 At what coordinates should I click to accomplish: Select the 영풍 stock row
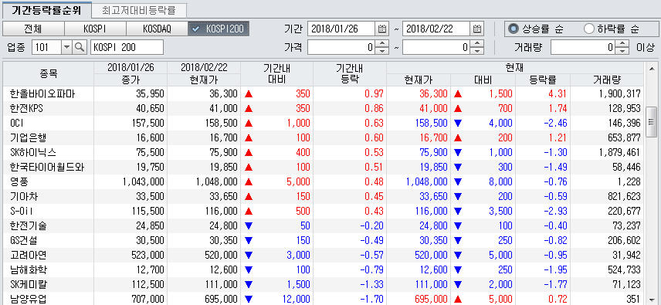324,181
